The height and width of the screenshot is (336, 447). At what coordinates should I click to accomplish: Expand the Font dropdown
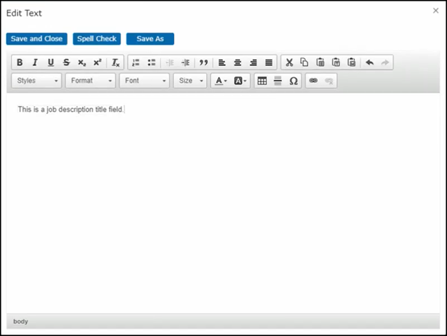pyautogui.click(x=144, y=81)
